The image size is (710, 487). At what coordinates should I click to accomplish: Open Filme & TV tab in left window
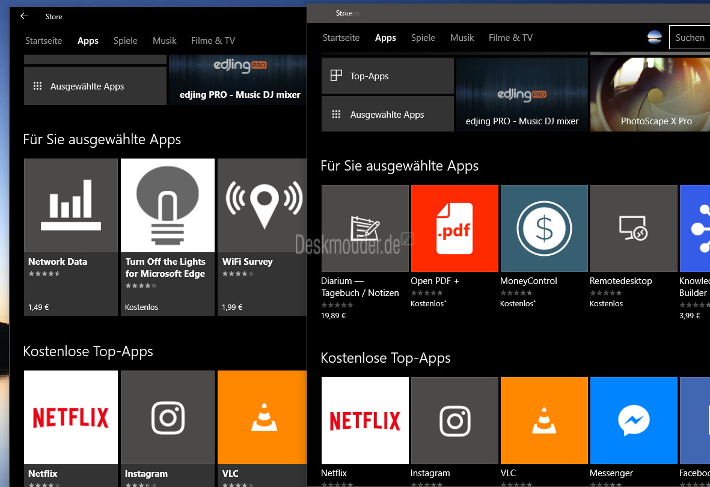(x=213, y=41)
